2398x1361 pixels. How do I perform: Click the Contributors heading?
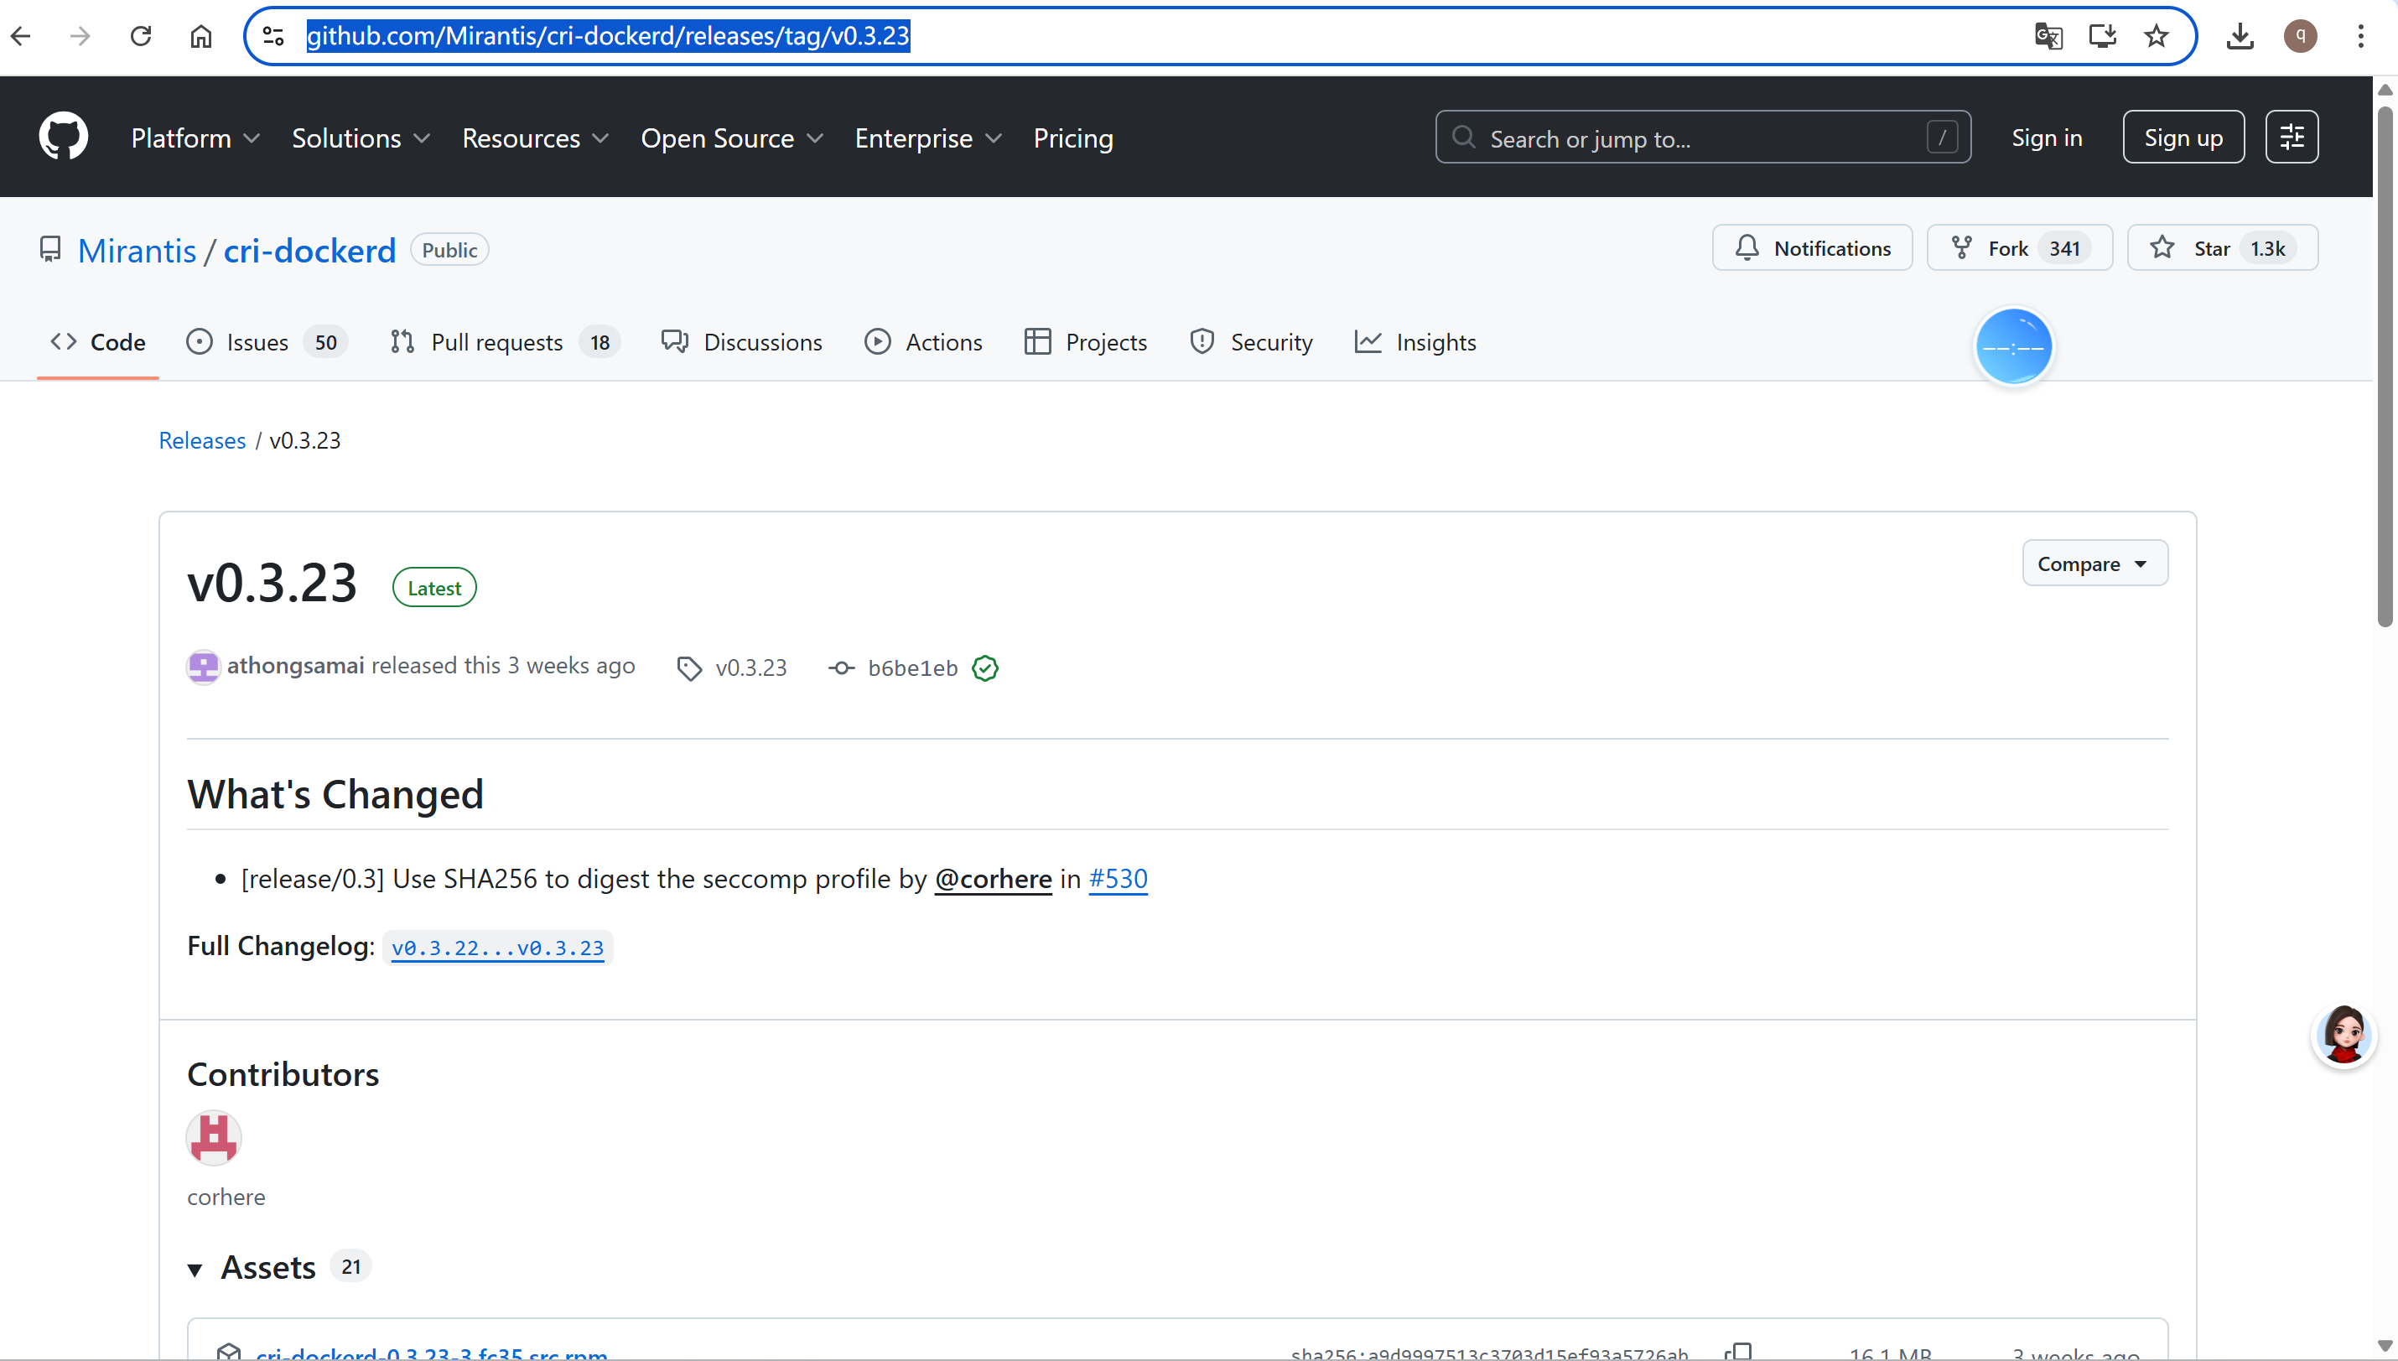click(283, 1075)
